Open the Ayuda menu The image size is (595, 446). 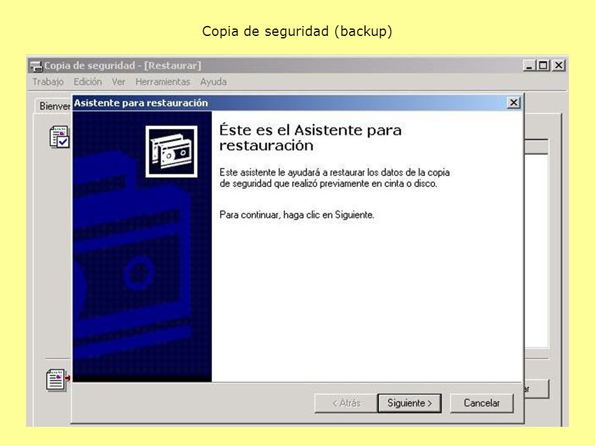214,82
